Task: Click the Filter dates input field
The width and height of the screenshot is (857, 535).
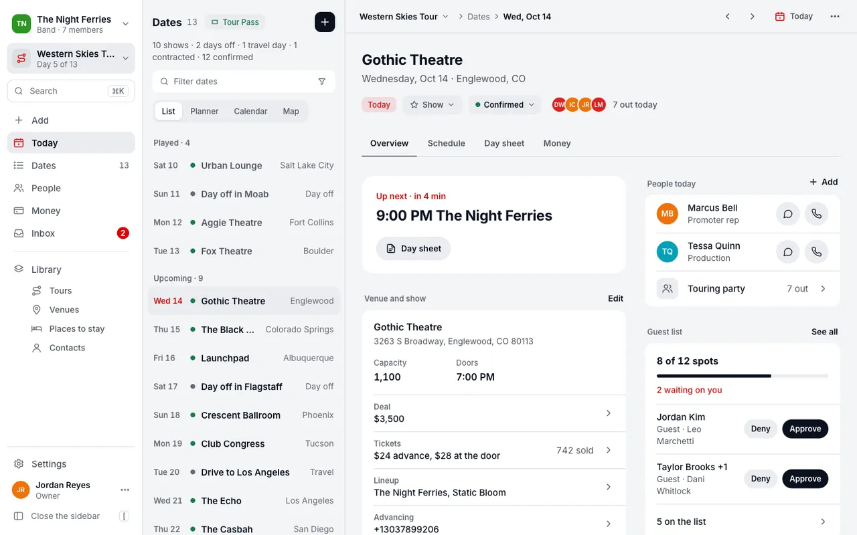Action: pos(244,82)
